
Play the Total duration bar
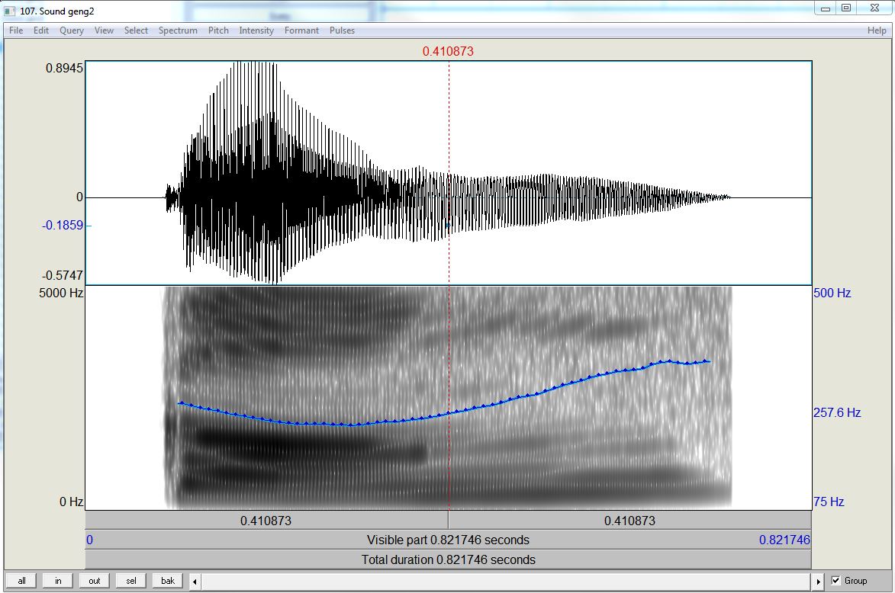[x=448, y=560]
